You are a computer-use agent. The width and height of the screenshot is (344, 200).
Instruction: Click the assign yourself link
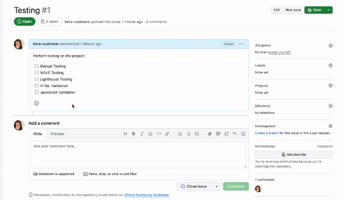click(280, 52)
